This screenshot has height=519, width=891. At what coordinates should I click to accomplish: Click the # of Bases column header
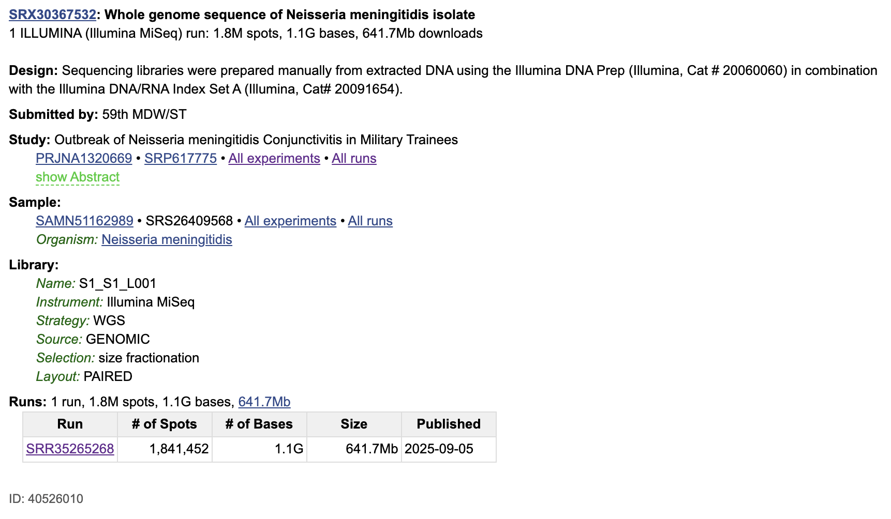click(259, 424)
